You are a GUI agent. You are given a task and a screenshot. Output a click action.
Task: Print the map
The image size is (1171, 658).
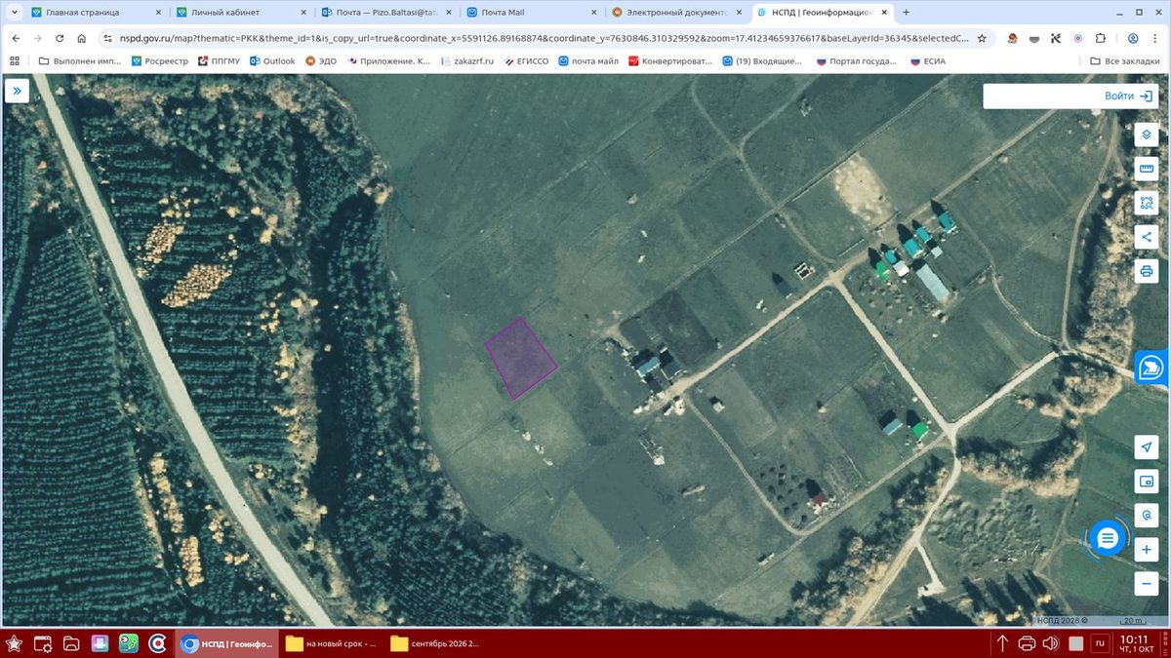[1147, 271]
